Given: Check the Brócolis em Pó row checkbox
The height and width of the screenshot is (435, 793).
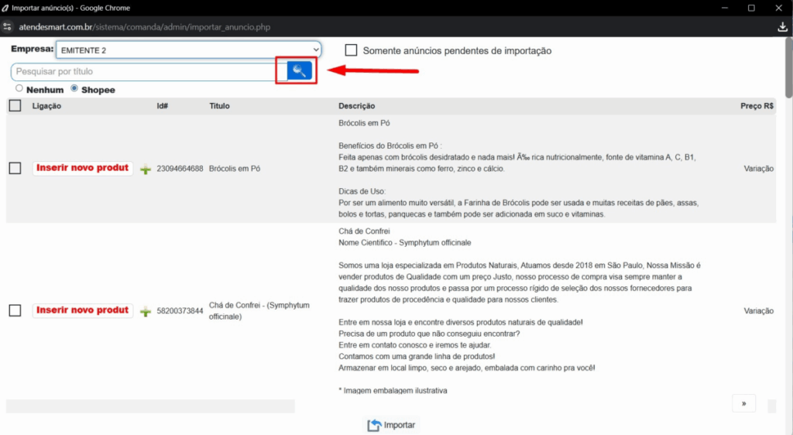Looking at the screenshot, I should pos(15,169).
